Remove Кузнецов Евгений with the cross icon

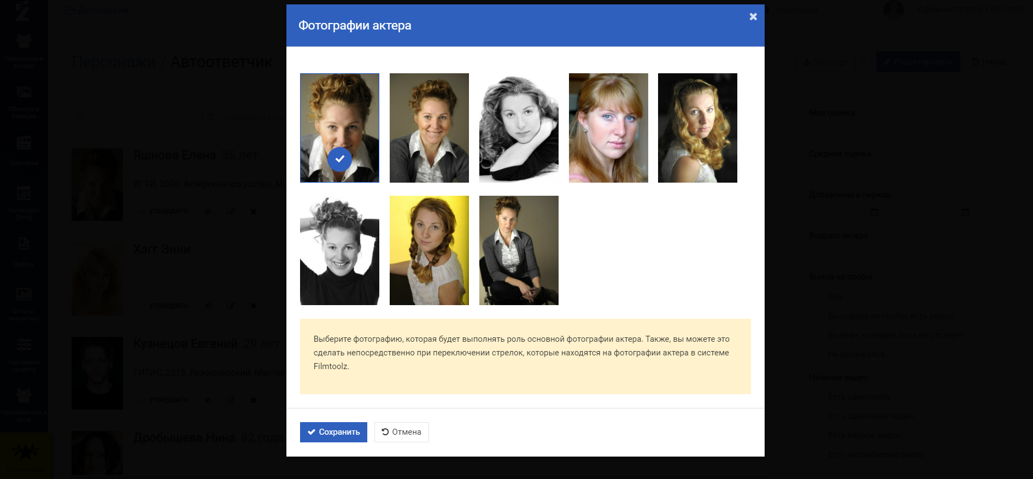point(253,400)
